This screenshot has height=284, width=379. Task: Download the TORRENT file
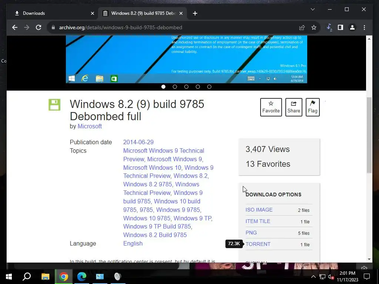pyautogui.click(x=258, y=244)
